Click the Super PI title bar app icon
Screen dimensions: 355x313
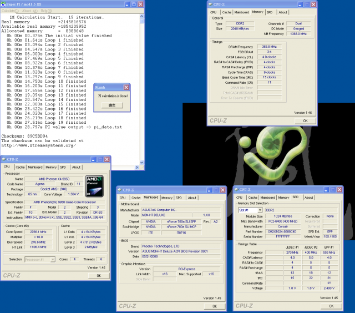tap(3, 4)
